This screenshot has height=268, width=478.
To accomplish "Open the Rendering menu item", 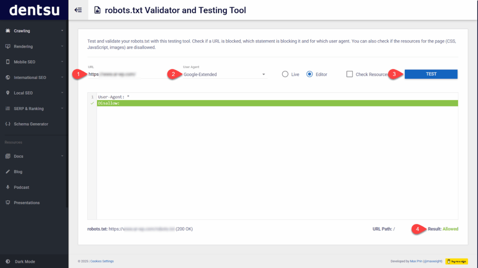I will (34, 46).
